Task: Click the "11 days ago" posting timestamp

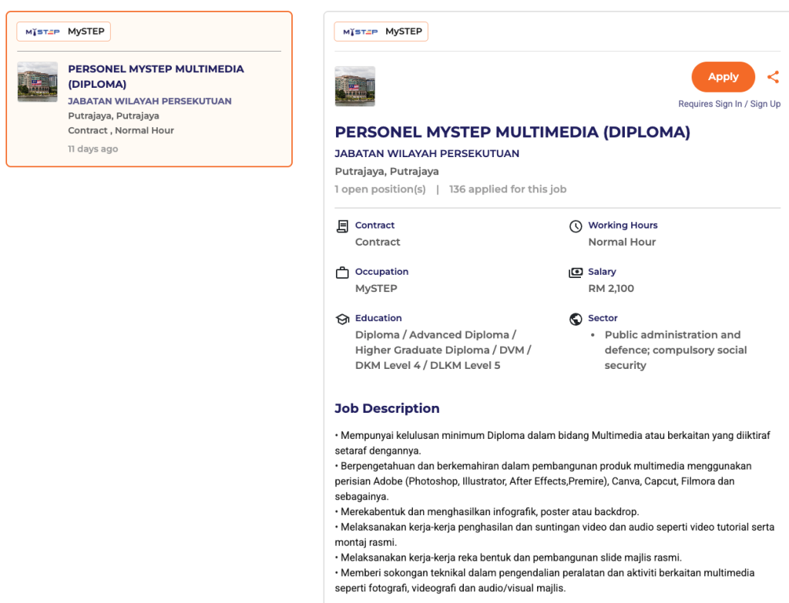Action: 93,149
